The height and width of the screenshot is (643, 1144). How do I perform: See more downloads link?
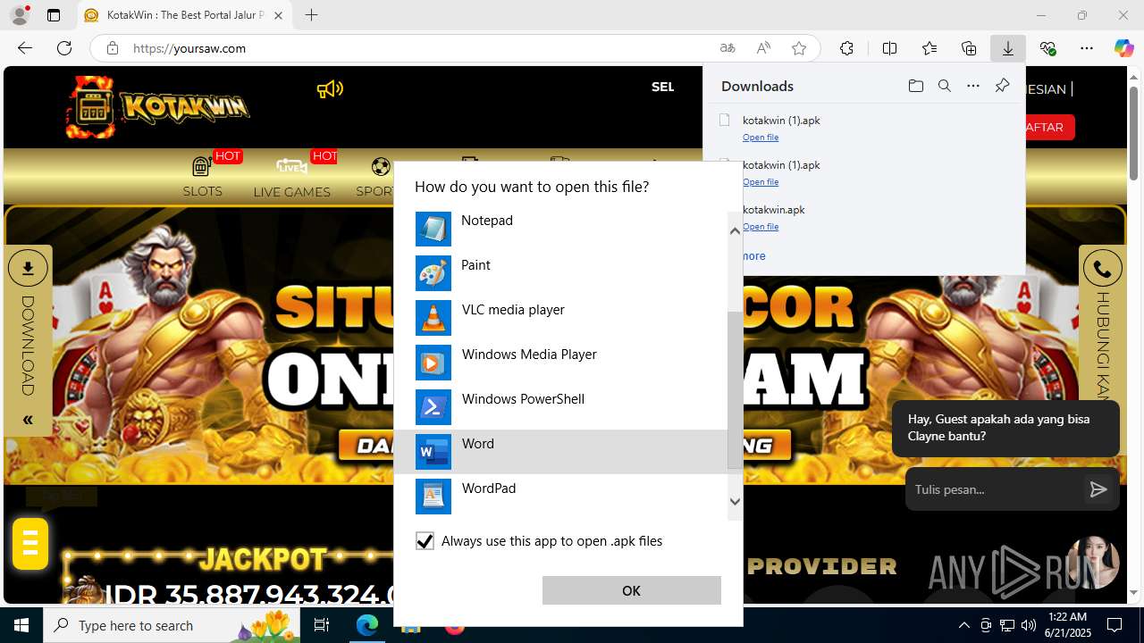click(753, 255)
